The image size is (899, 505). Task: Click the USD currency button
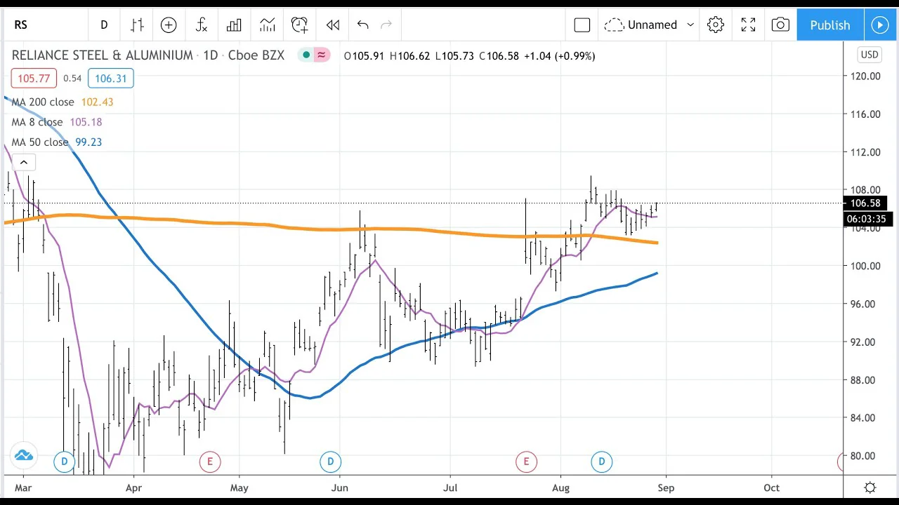(x=870, y=55)
